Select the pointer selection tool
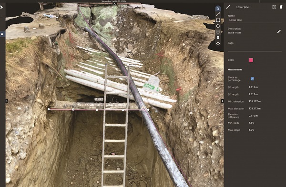The height and width of the screenshot is (187, 286). [x=218, y=9]
